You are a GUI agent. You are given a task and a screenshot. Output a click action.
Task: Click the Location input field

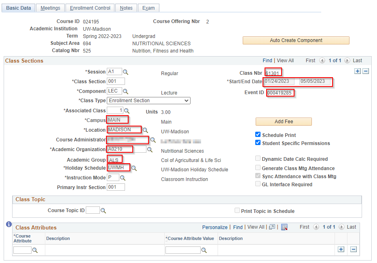click(x=124, y=130)
